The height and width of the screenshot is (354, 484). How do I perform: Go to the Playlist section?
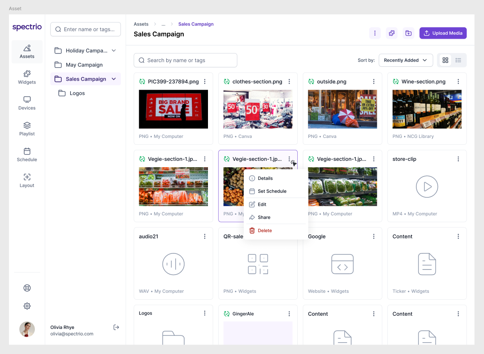point(27,129)
